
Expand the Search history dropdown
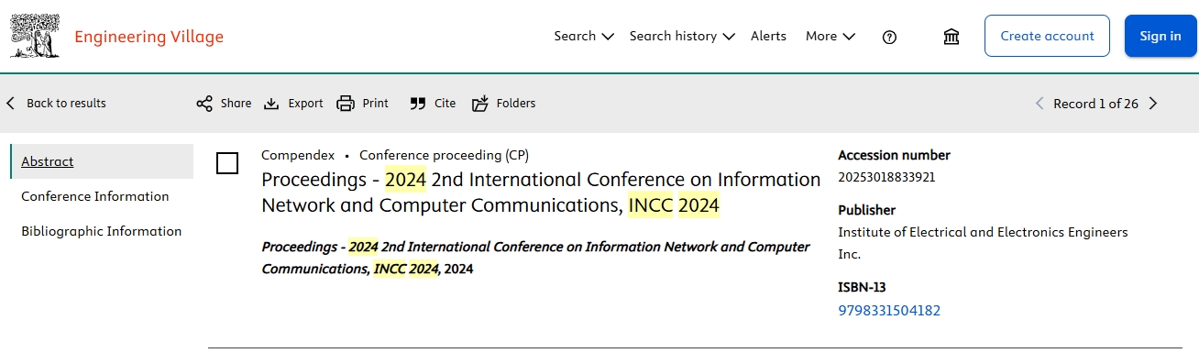click(x=682, y=37)
